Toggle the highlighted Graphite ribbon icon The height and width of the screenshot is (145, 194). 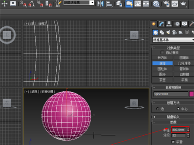[x=129, y=4]
